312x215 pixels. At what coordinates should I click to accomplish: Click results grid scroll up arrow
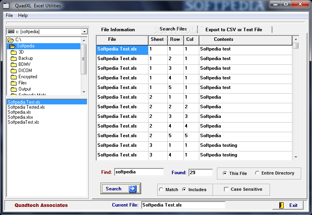pyautogui.click(x=296, y=39)
